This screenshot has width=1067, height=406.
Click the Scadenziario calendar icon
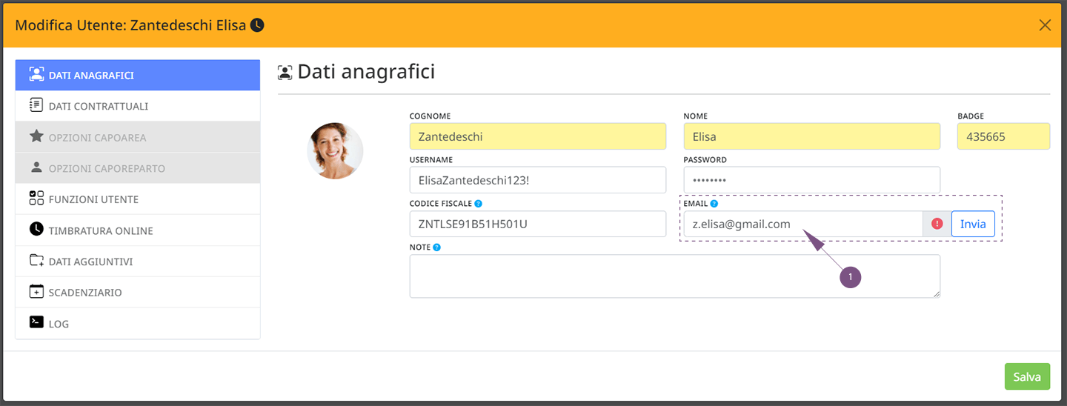pos(36,292)
